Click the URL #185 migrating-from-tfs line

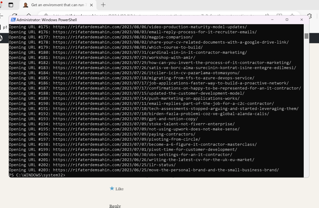click(x=131, y=78)
